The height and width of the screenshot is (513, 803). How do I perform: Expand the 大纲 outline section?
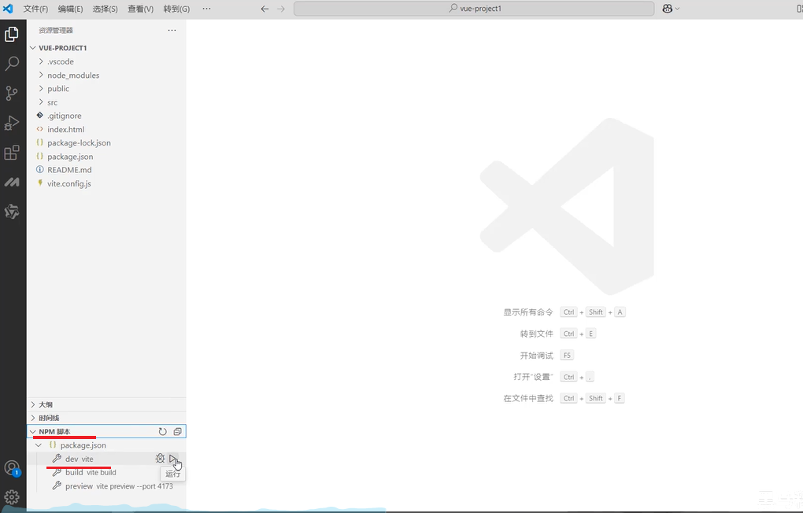point(106,404)
